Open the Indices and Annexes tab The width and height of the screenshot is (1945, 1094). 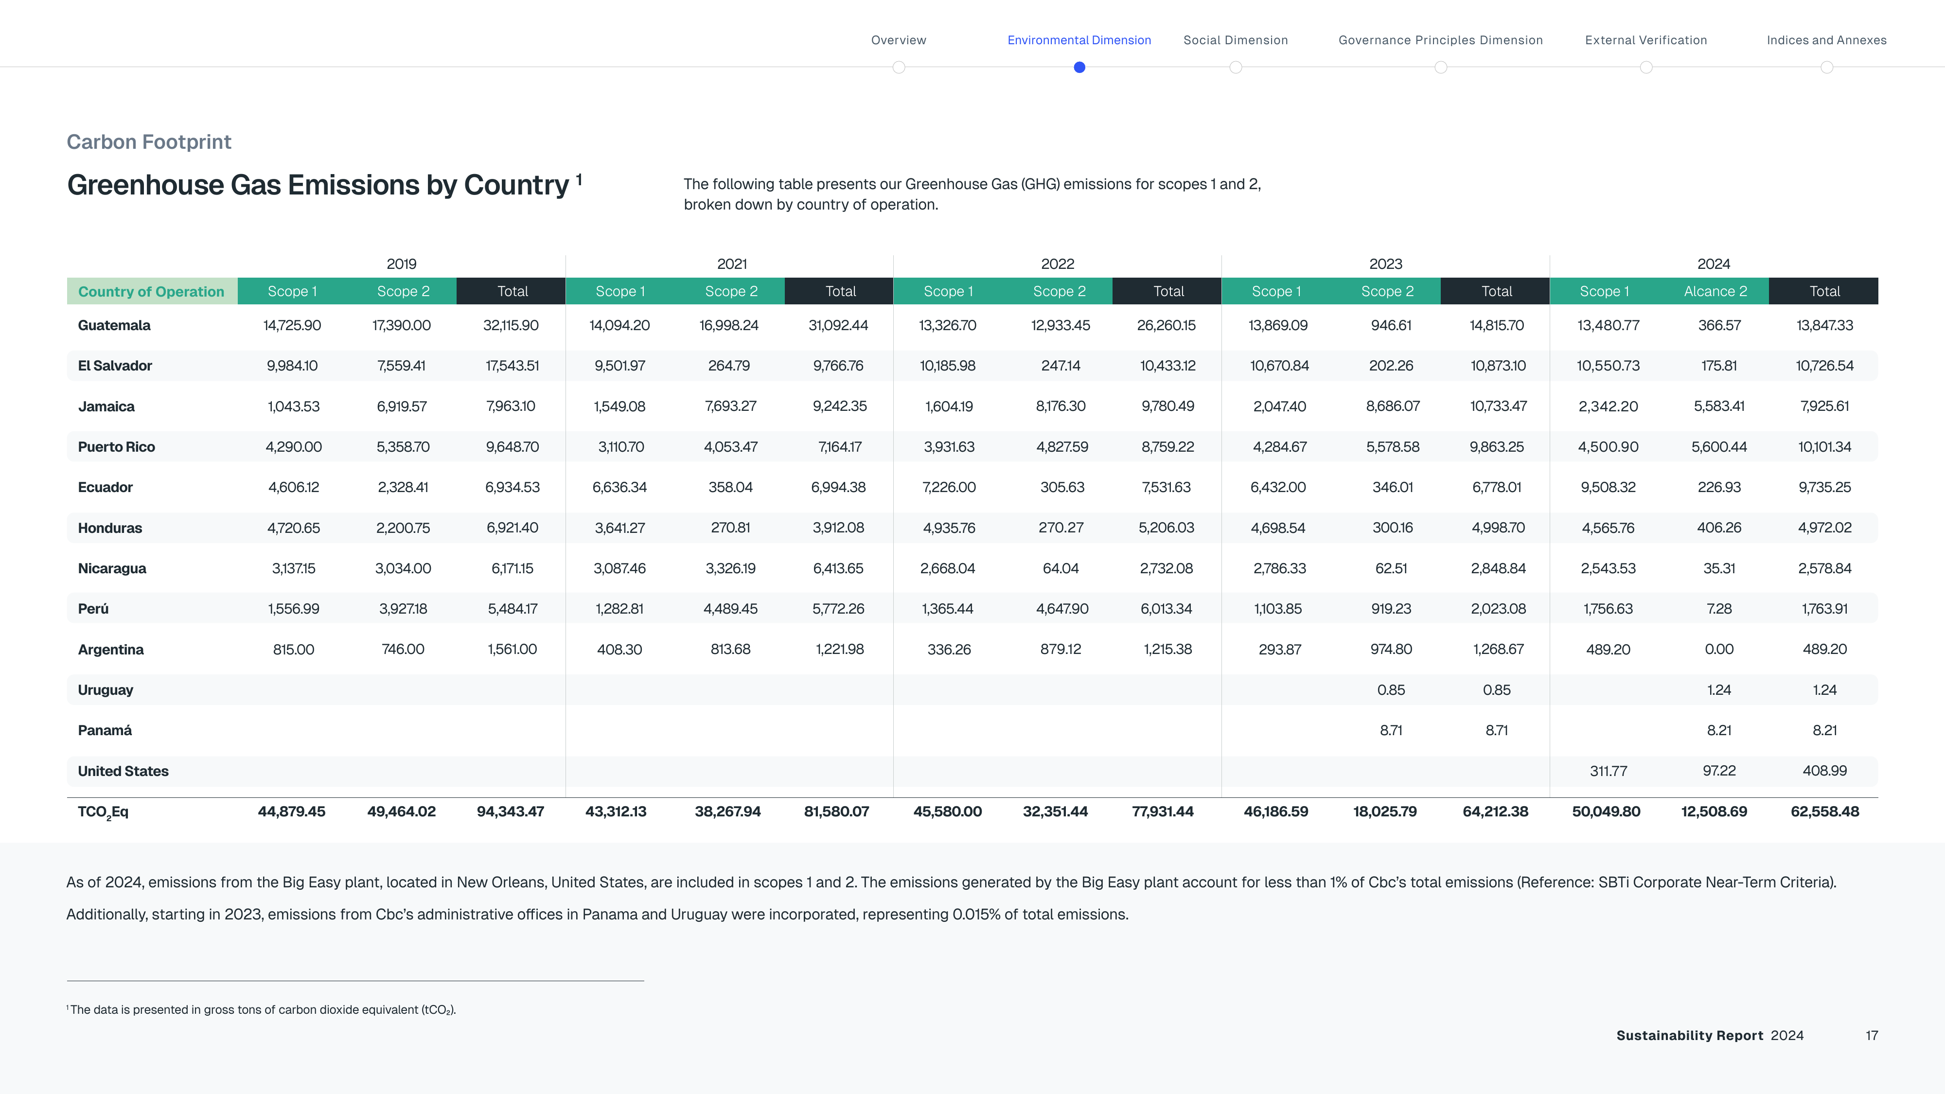tap(1826, 40)
